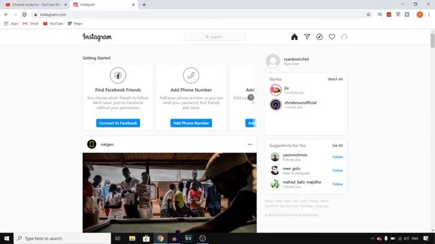The height and width of the screenshot is (244, 435).
Task: Click the IQ browser extension icon
Action: coord(380,14)
